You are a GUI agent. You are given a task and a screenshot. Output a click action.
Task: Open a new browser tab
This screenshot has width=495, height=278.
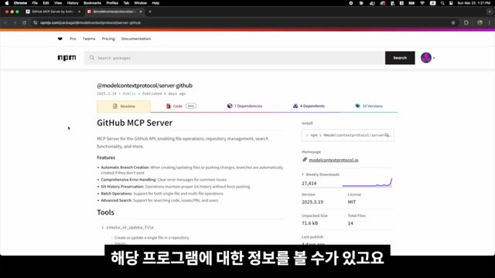coord(150,12)
